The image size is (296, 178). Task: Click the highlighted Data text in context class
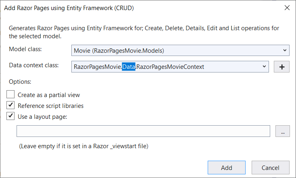click(129, 67)
